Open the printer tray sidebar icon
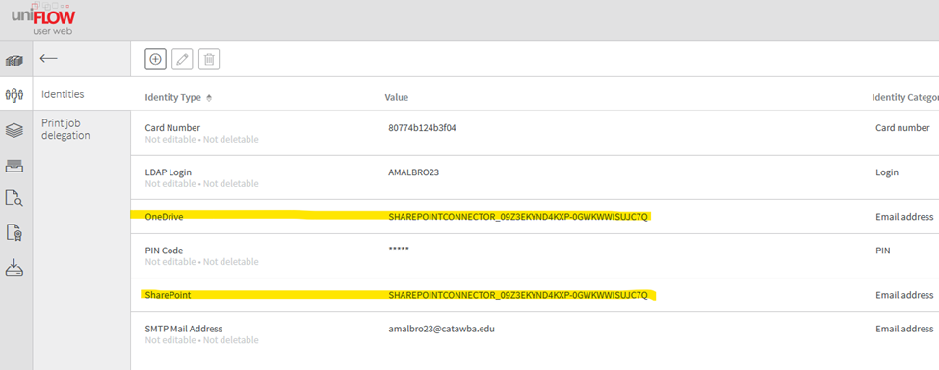The image size is (939, 370). [x=14, y=165]
